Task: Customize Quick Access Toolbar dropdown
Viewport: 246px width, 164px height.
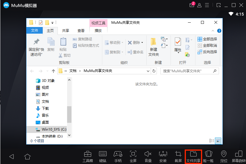Action: click(x=52, y=23)
